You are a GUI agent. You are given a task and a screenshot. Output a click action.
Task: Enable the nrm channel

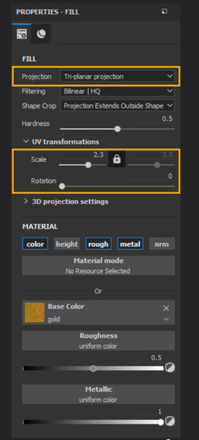[162, 244]
